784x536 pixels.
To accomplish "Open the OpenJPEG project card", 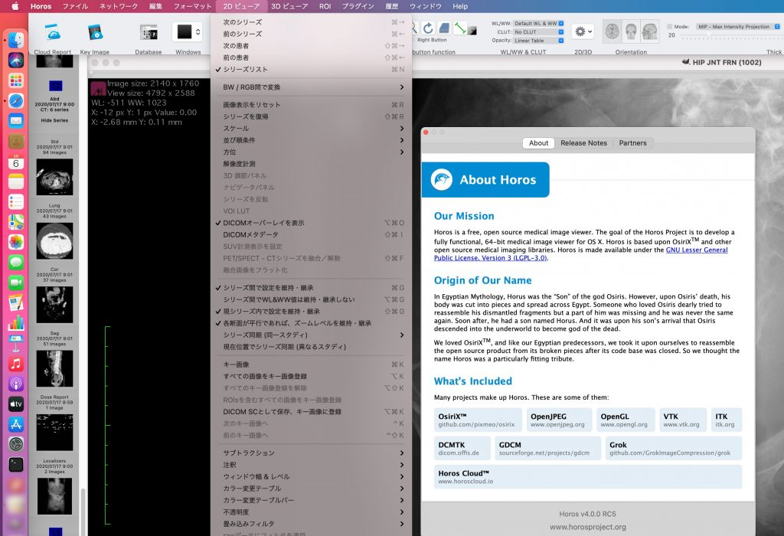I will [x=559, y=420].
